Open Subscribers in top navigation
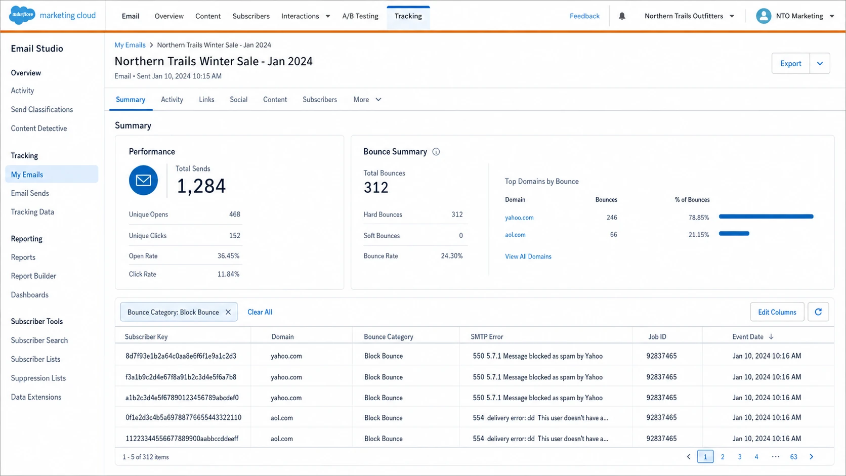Screen dimensions: 846x476 251,16
